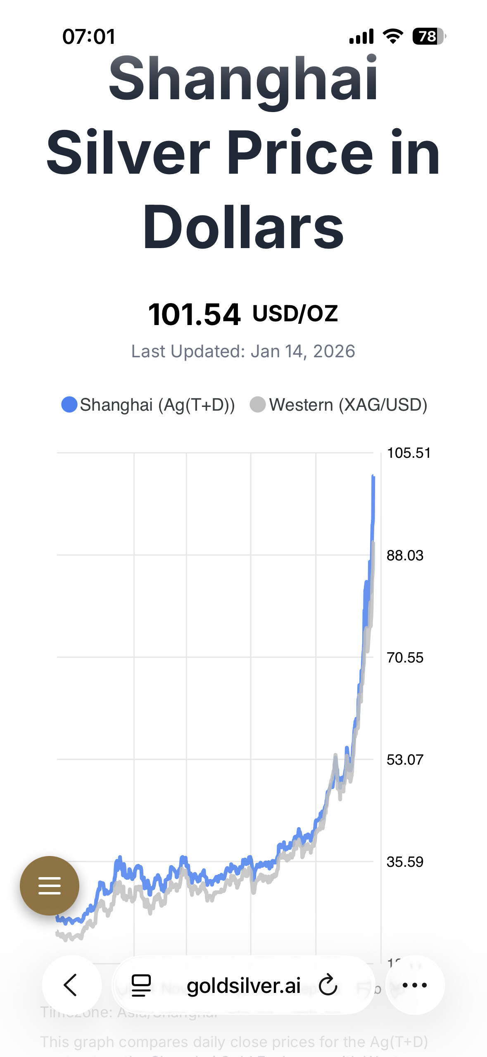Reload the goldsilver.ai page
Viewport: 487px width, 1057px height.
(x=328, y=985)
